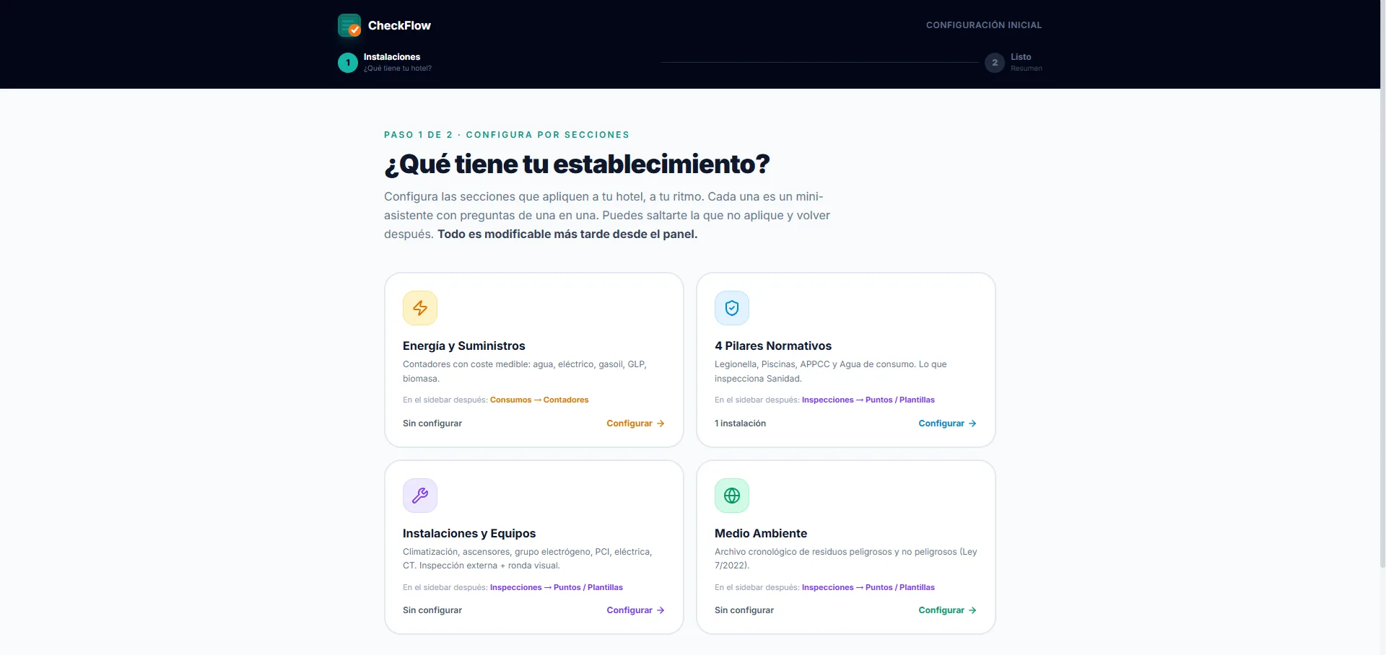Open the Instalaciones step label

[x=392, y=57]
